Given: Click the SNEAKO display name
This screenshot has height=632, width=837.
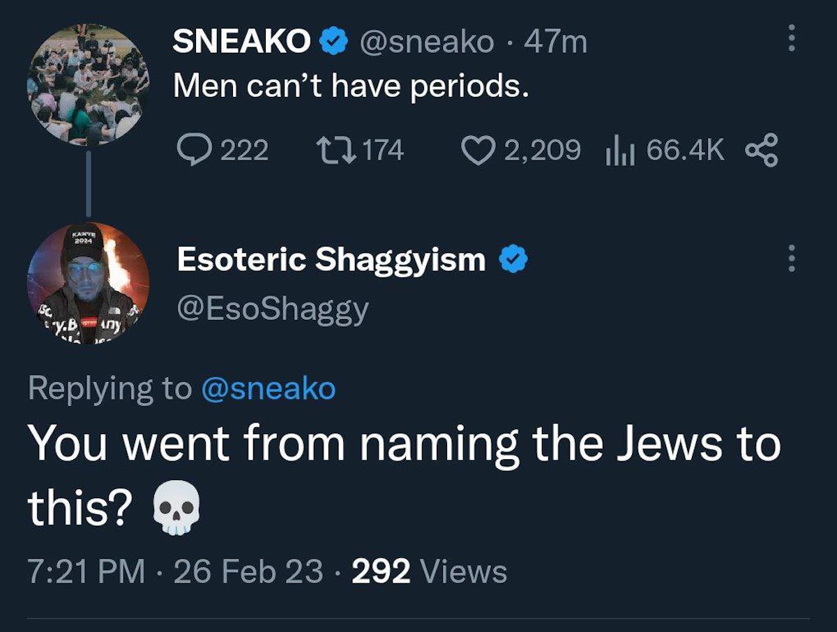Looking at the screenshot, I should 241,43.
